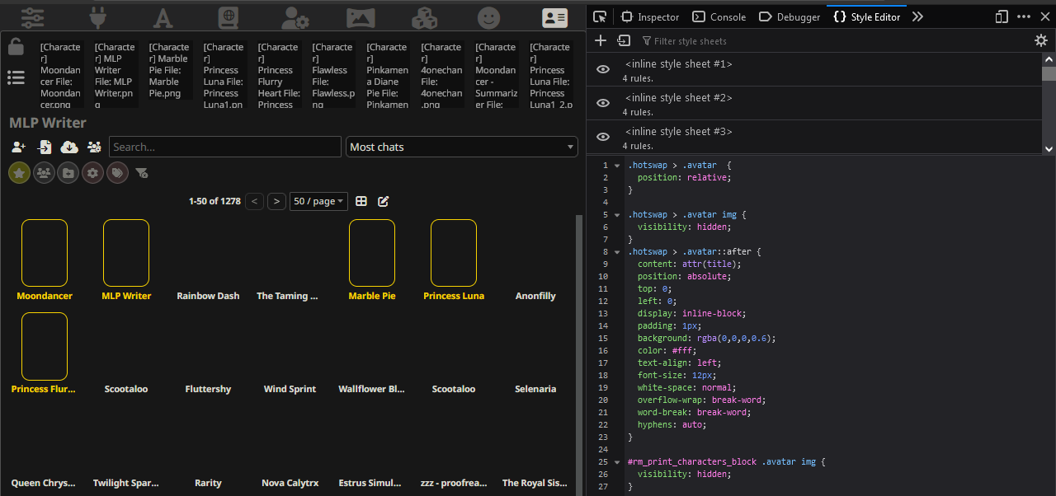Select the Style Editor tab
1056x496 pixels.
click(x=866, y=16)
